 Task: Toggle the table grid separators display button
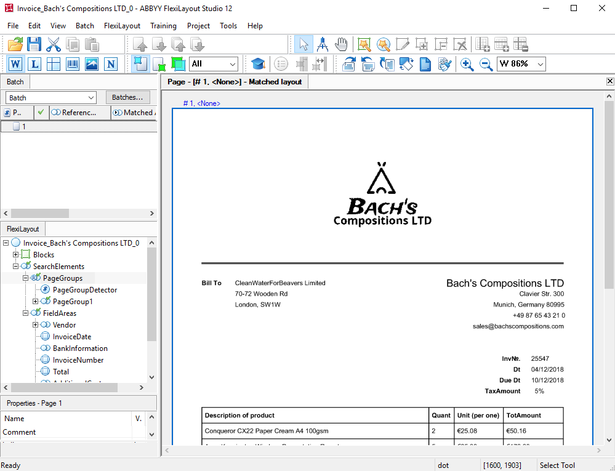(54, 64)
